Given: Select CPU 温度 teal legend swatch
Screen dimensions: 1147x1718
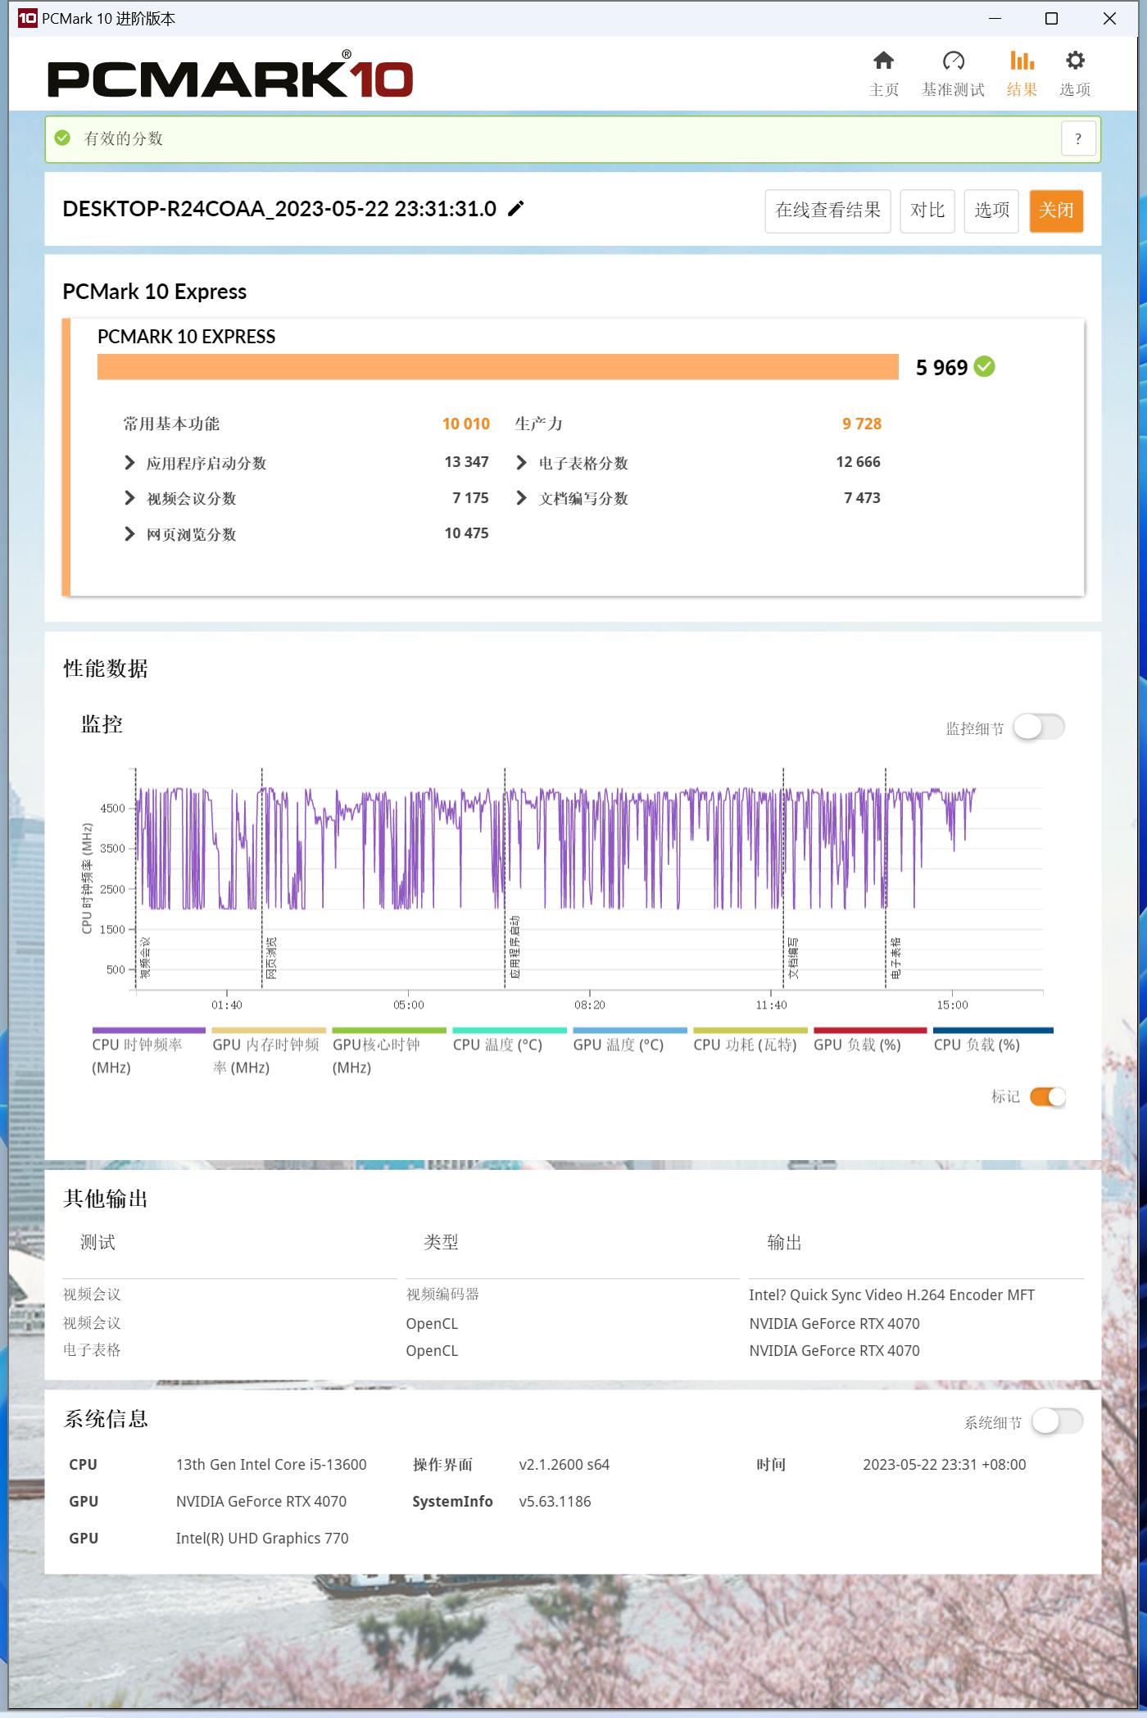Looking at the screenshot, I should pos(510,1031).
